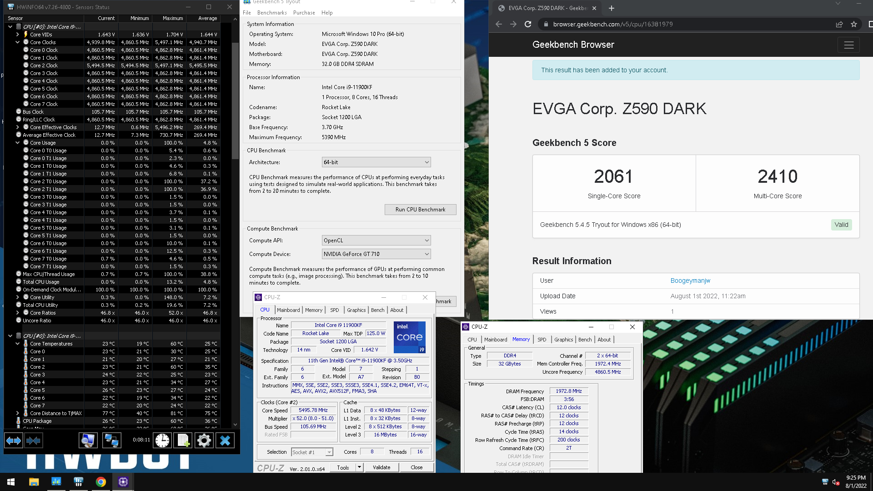Go back in Chrome browser

499,24
